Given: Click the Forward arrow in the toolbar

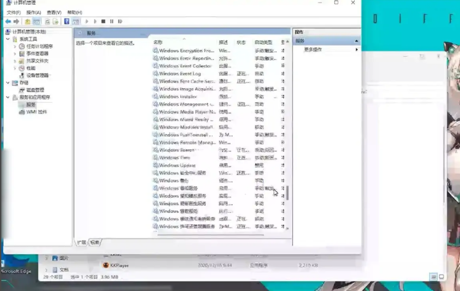Looking at the screenshot, I should [x=16, y=22].
